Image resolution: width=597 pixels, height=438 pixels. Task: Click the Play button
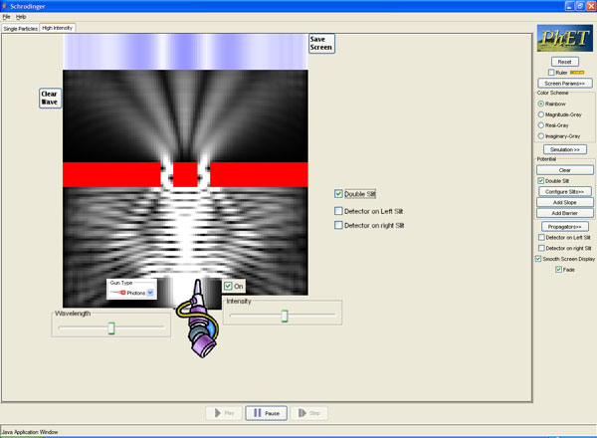click(224, 413)
